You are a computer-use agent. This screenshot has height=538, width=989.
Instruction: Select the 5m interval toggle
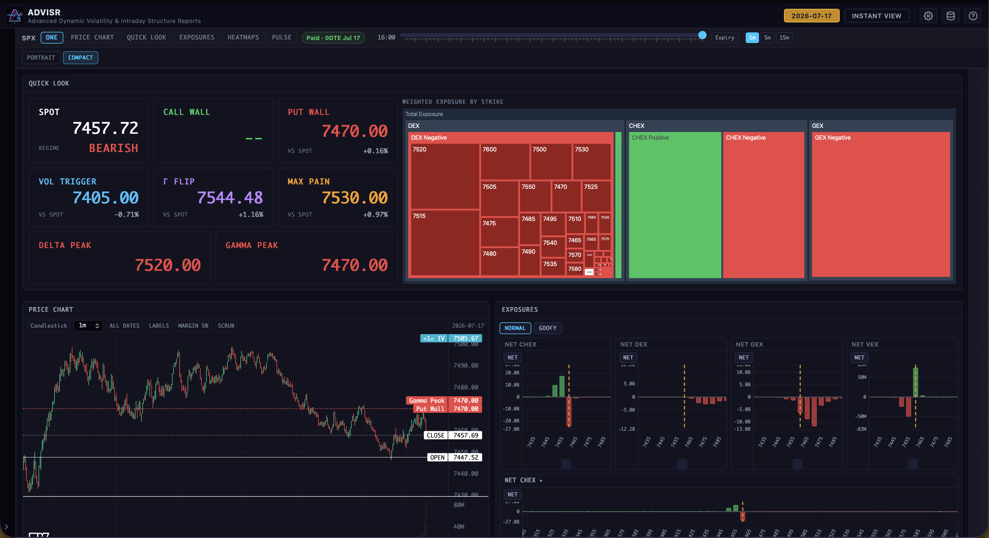[x=767, y=37]
